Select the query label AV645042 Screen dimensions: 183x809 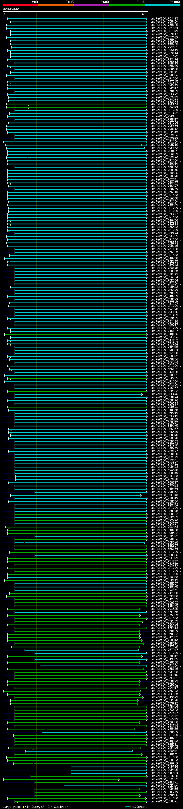point(11,9)
